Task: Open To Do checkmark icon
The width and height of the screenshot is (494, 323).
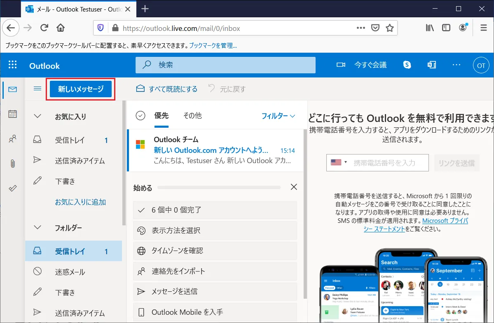Action: (x=13, y=188)
